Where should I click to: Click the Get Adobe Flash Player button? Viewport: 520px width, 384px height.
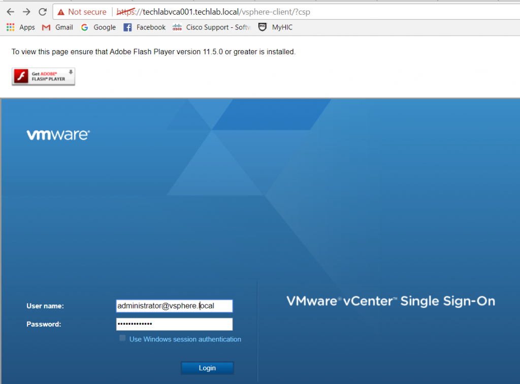pyautogui.click(x=44, y=76)
